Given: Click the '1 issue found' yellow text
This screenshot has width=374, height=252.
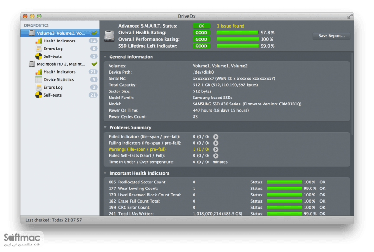Looking at the screenshot, I should tap(231, 26).
